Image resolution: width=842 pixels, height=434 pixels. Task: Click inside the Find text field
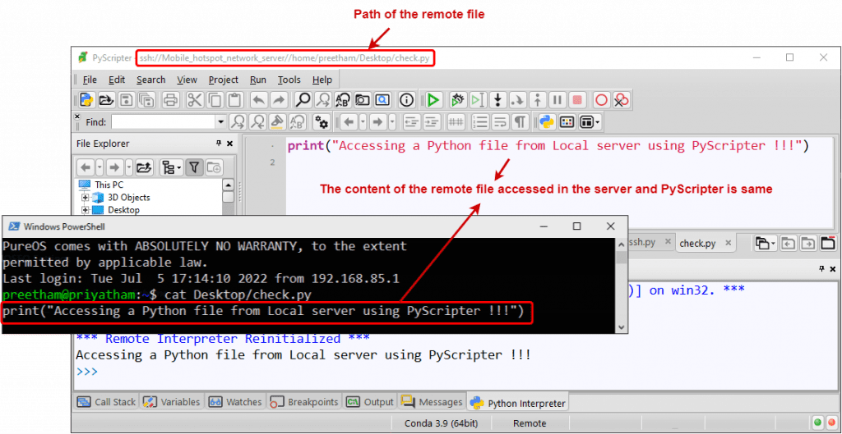[164, 122]
